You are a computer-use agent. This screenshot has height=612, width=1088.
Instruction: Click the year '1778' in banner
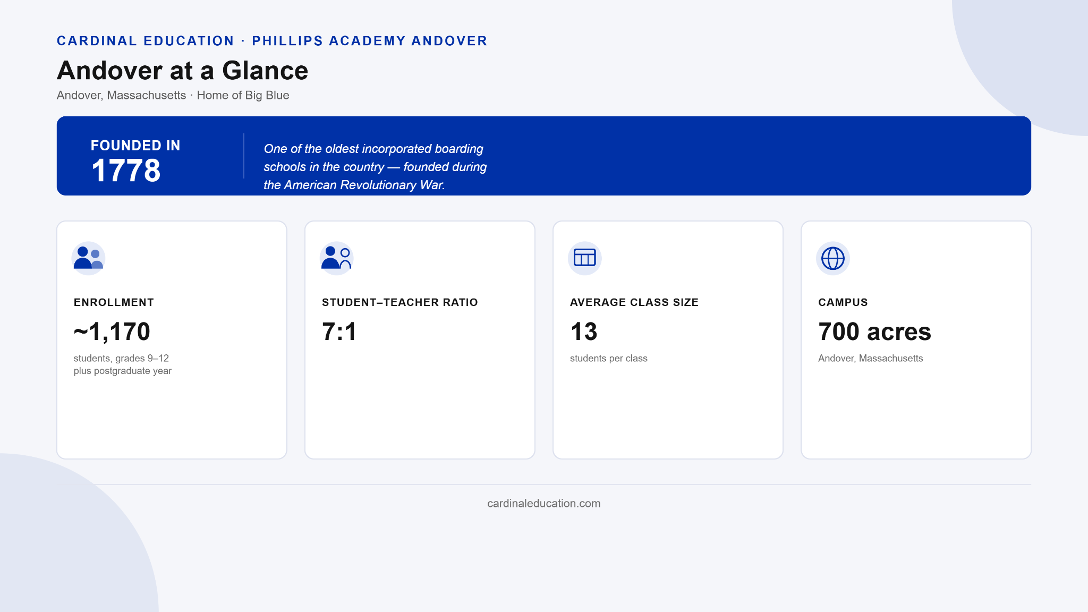pos(126,171)
